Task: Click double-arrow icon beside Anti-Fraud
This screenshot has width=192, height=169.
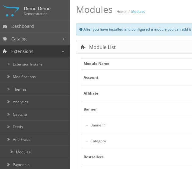Action: tap(8, 139)
